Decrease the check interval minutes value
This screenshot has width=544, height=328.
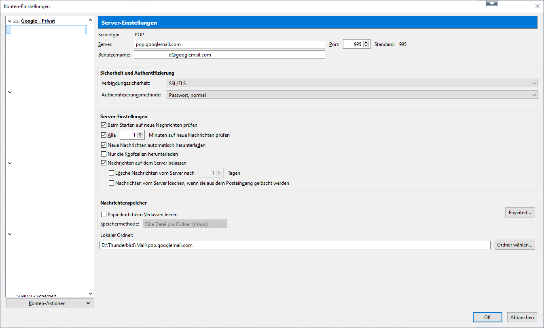tap(141, 137)
